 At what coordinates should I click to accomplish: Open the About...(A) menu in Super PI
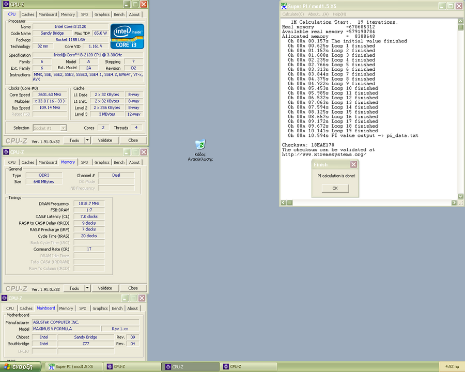(x=318, y=14)
